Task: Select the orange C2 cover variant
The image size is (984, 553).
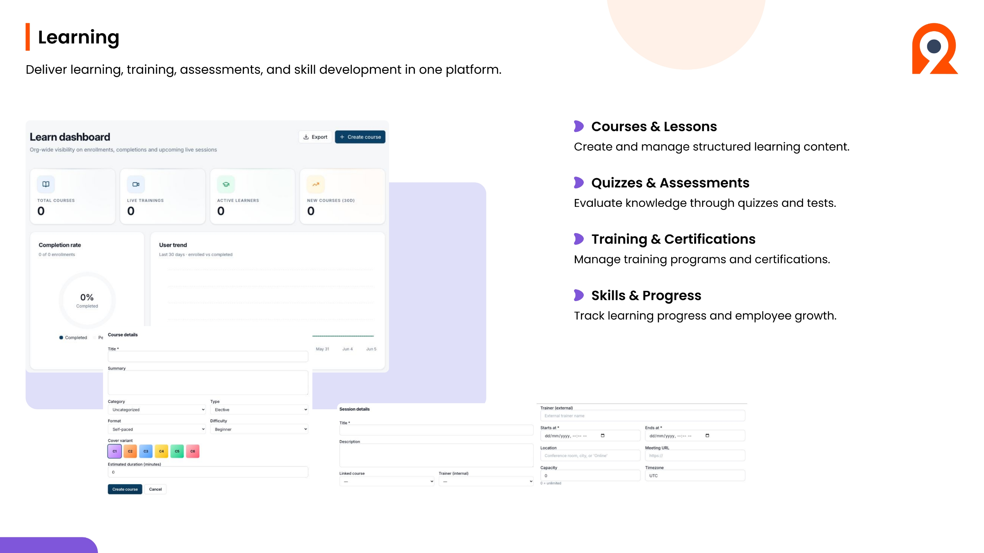Action: coord(130,451)
